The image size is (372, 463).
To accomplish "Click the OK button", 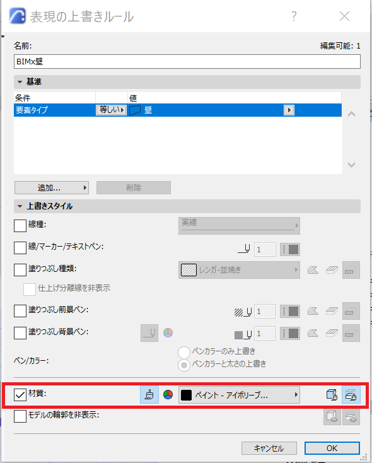I will coord(332,448).
